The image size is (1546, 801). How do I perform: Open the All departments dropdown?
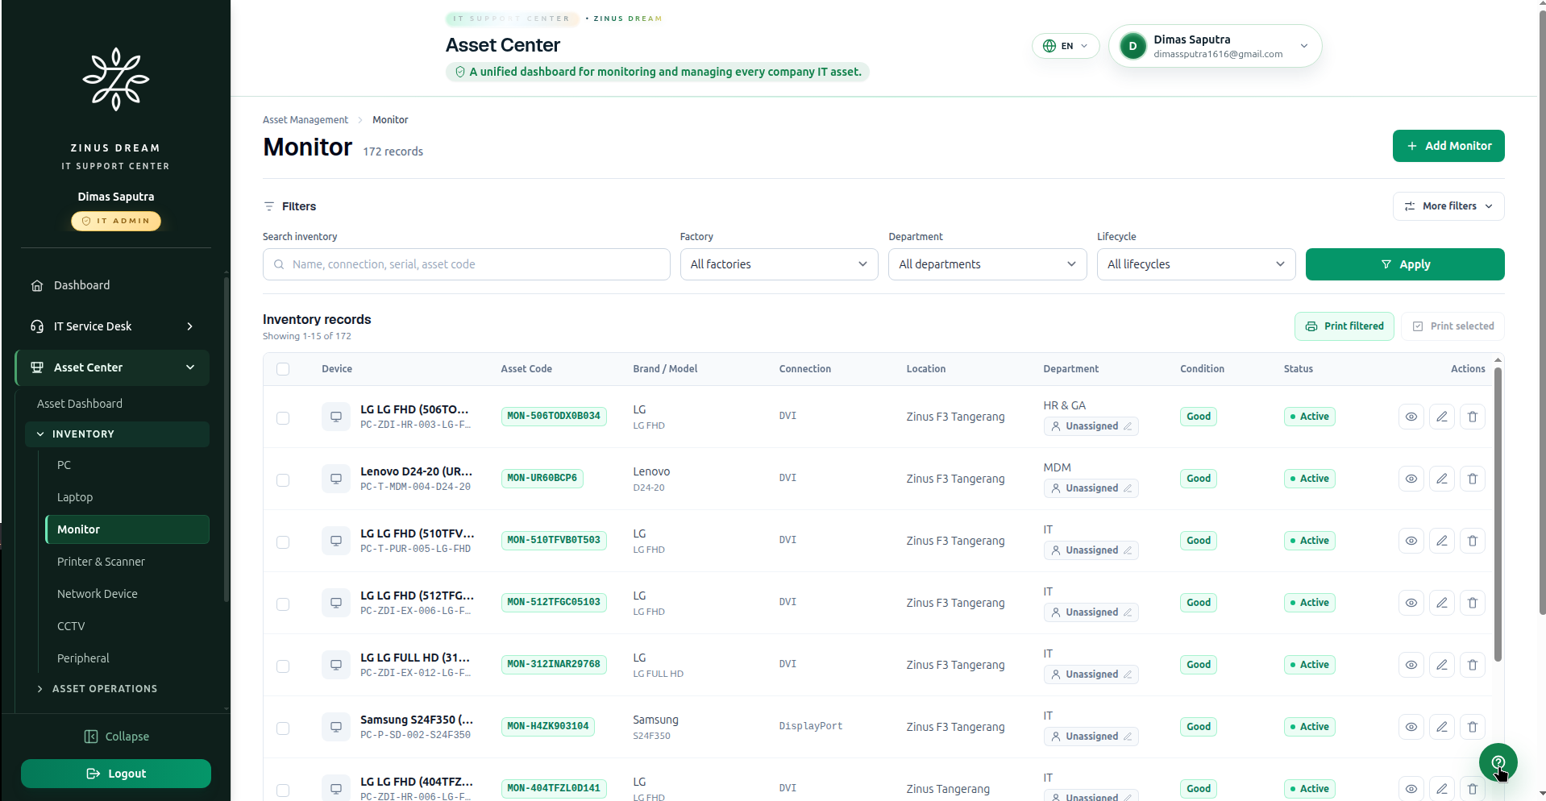pyautogui.click(x=987, y=264)
